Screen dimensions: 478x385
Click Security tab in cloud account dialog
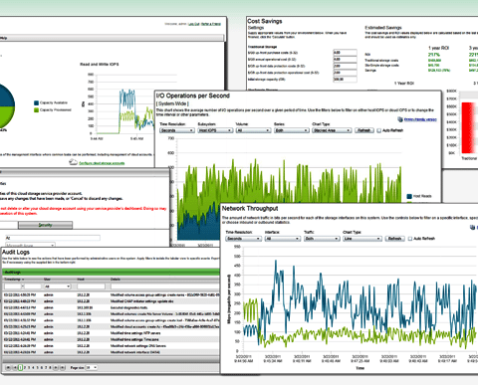click(45, 225)
